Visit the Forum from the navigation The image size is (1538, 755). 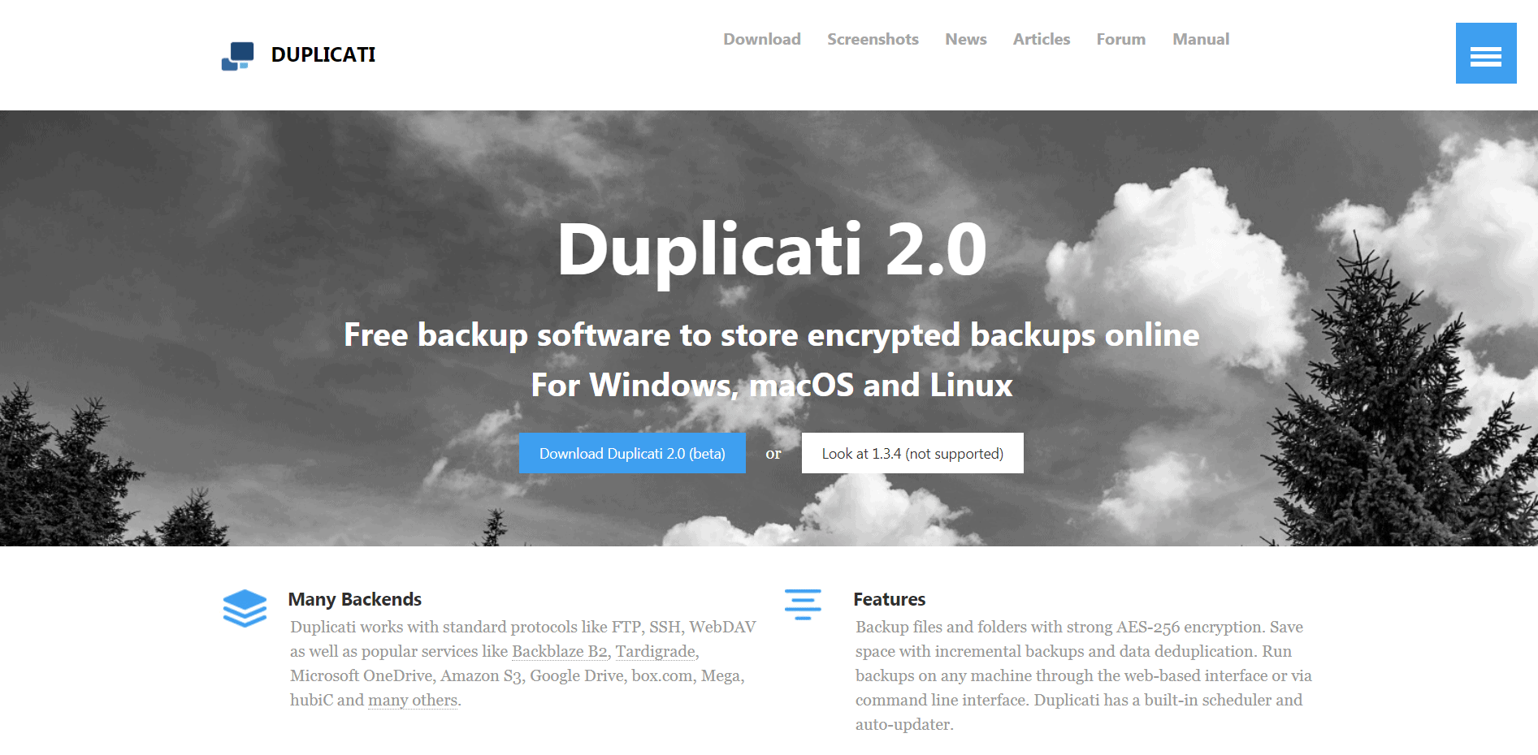pyautogui.click(x=1121, y=39)
